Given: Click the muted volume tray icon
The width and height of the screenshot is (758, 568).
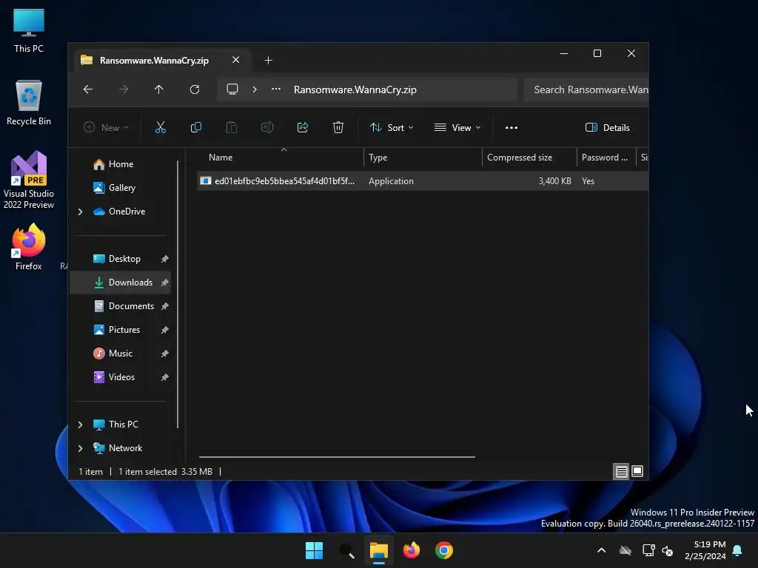Looking at the screenshot, I should click(x=668, y=550).
